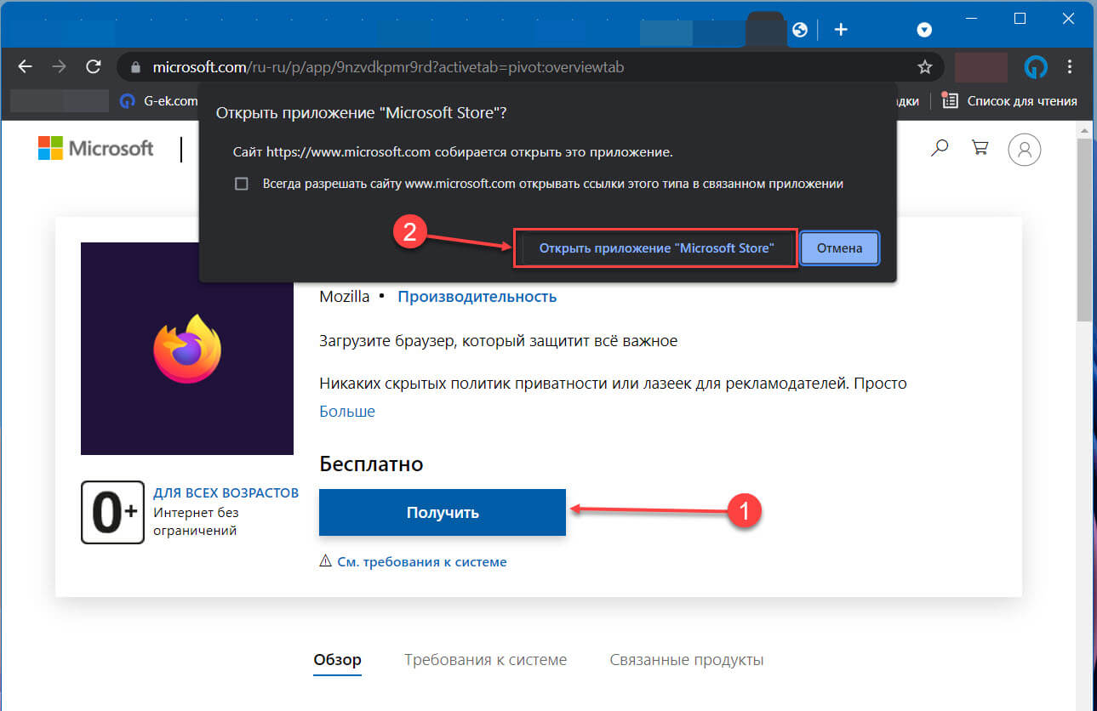The image size is (1097, 711).
Task: Click the Microsoft logo
Action: 95,149
